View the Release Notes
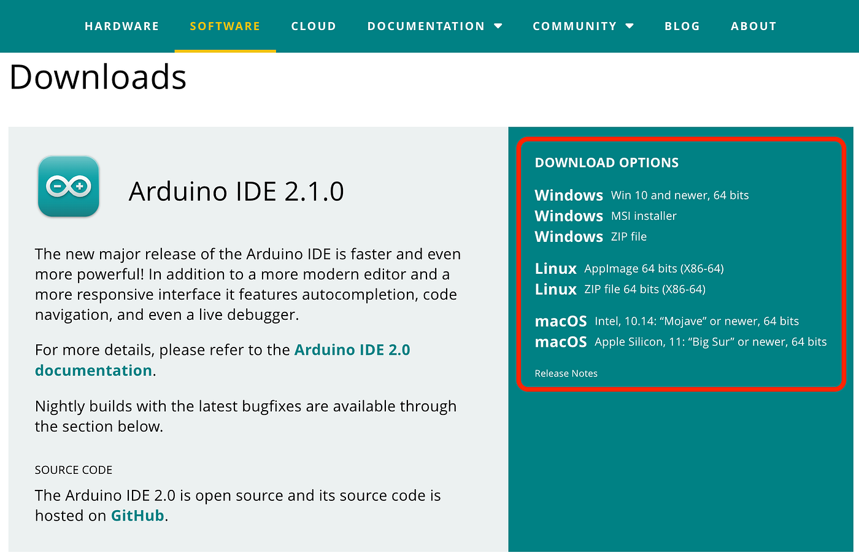 [x=566, y=373]
